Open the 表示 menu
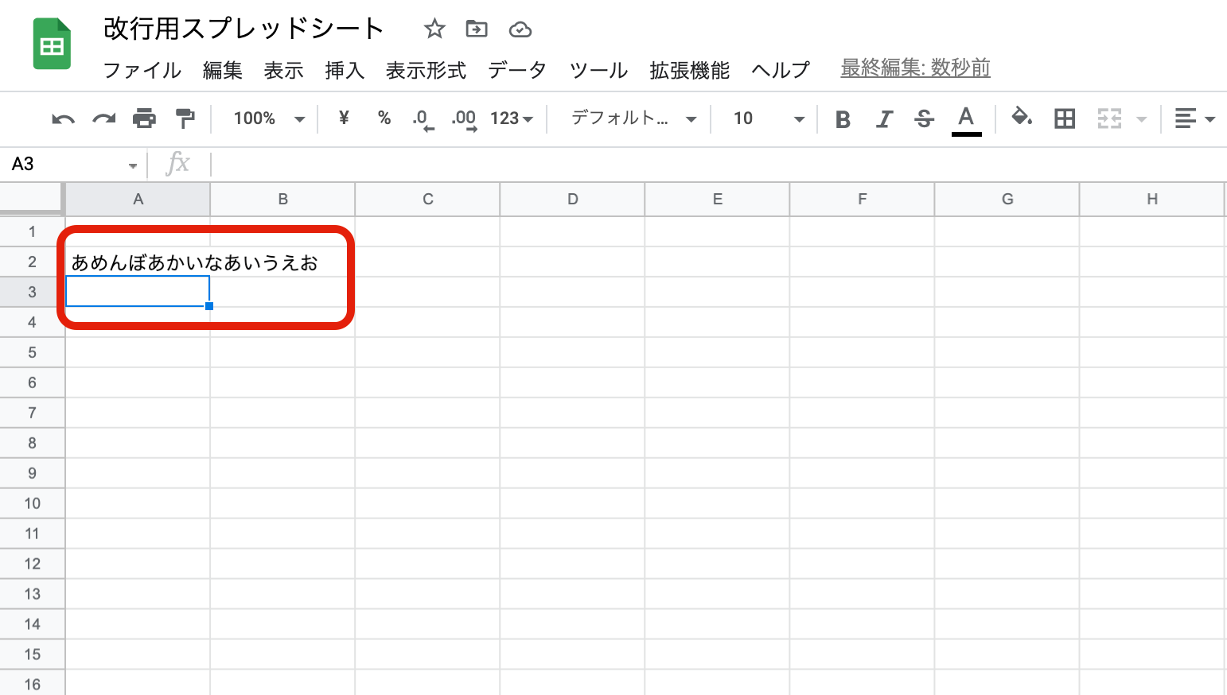 click(x=284, y=70)
